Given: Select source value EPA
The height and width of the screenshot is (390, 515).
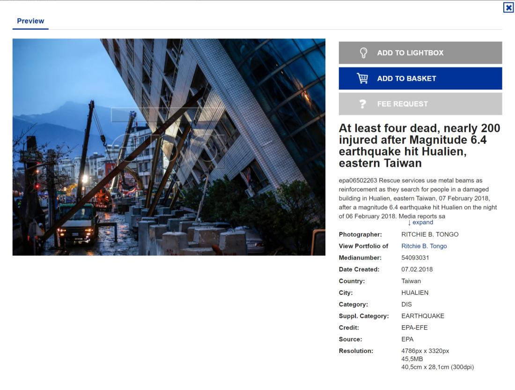Looking at the screenshot, I should (407, 339).
